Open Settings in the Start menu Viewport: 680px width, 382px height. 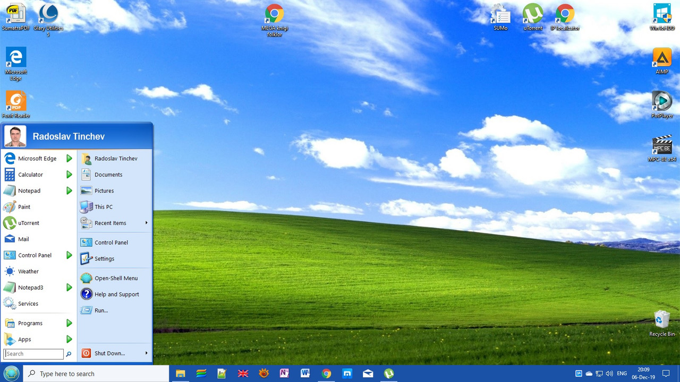point(115,258)
